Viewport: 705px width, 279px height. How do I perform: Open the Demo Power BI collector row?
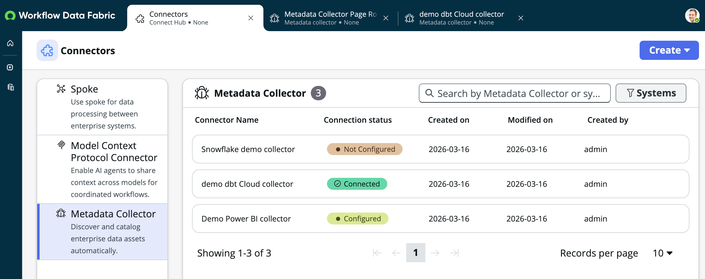point(440,219)
